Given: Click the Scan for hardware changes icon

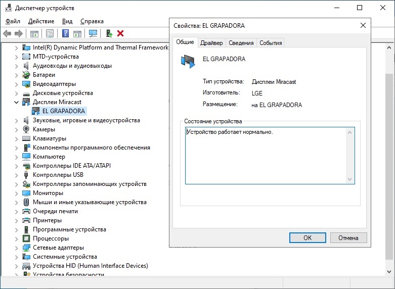Looking at the screenshot, I should point(93,33).
